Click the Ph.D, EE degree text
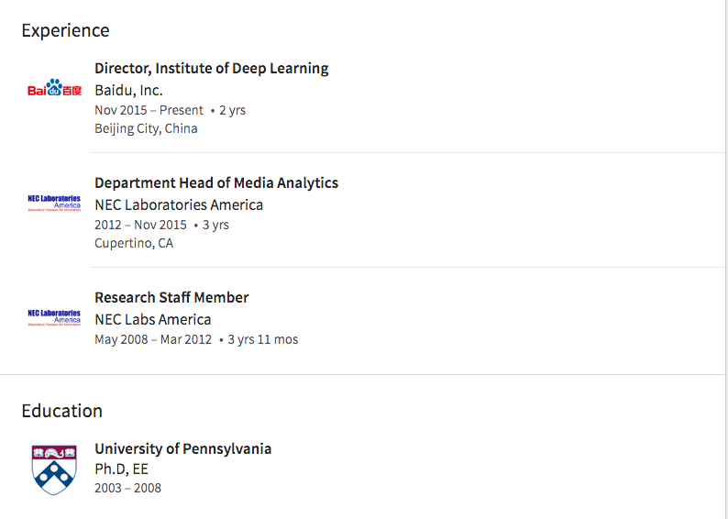Screen dimensions: 728x519 121,469
